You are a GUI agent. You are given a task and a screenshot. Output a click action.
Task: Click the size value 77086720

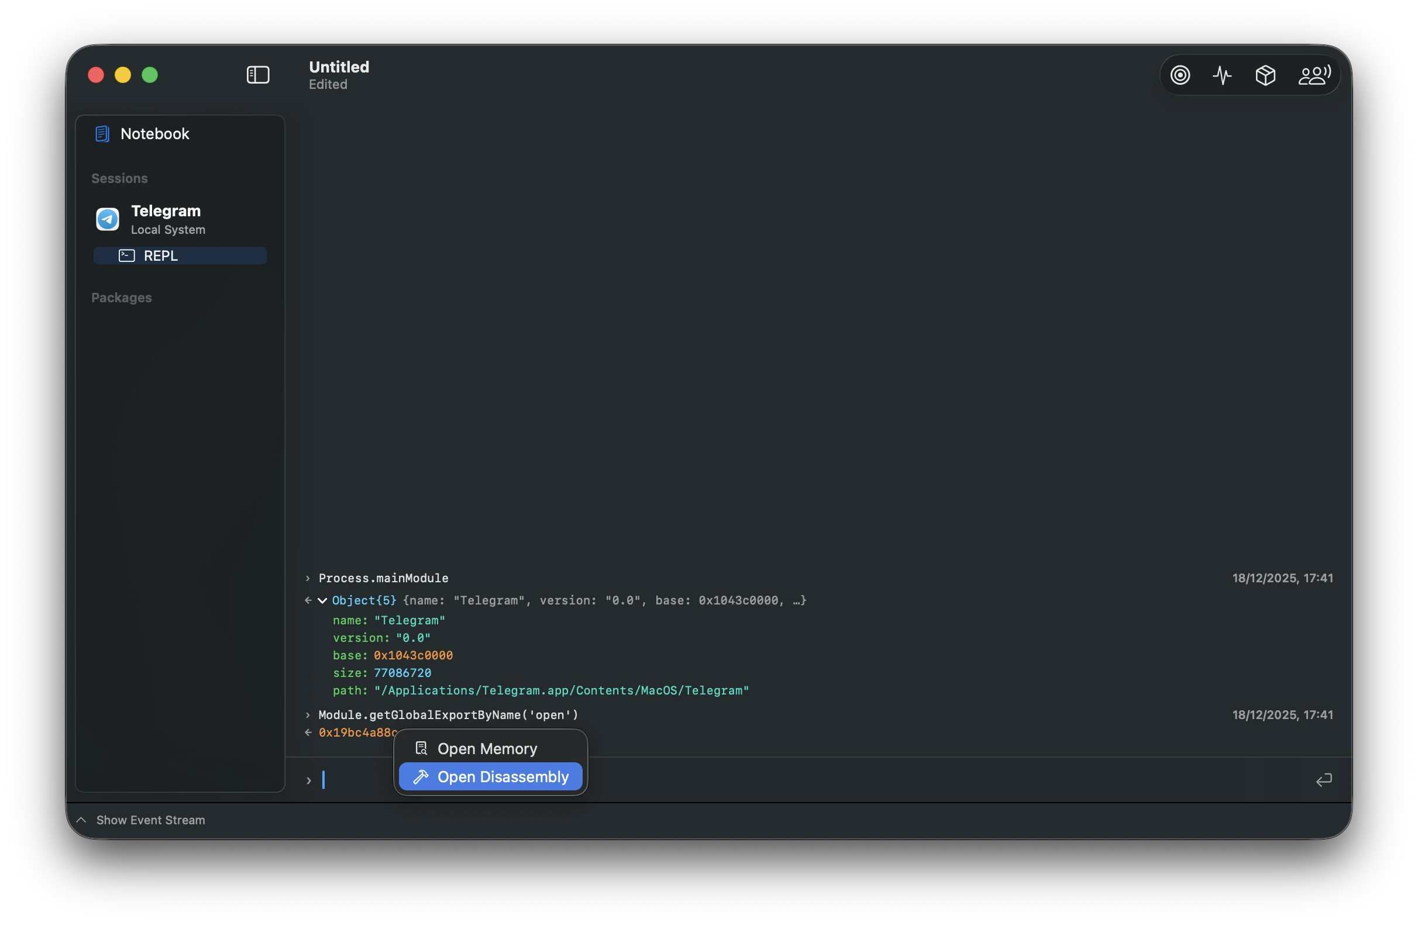(402, 673)
